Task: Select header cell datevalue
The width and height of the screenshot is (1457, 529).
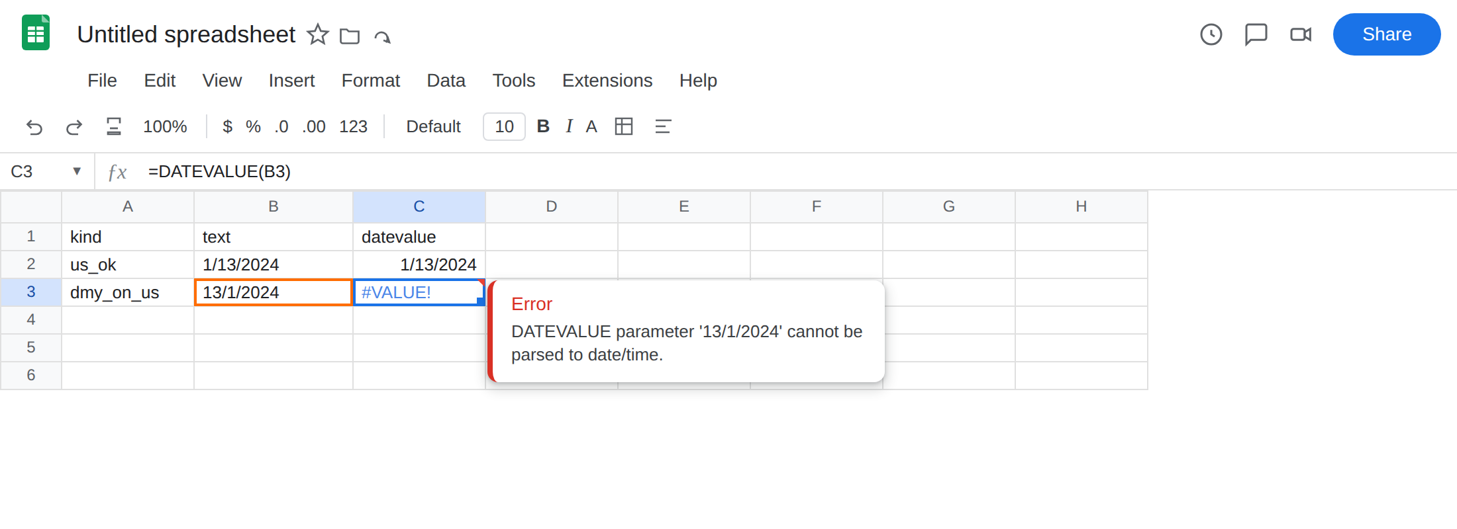Action: point(419,237)
